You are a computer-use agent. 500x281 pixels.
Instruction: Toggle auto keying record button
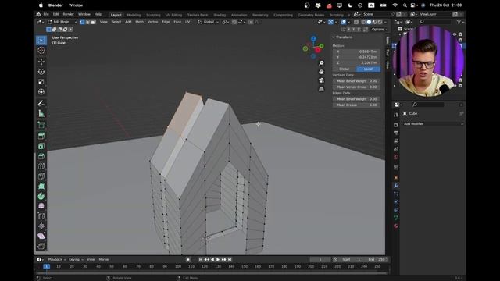point(188,260)
